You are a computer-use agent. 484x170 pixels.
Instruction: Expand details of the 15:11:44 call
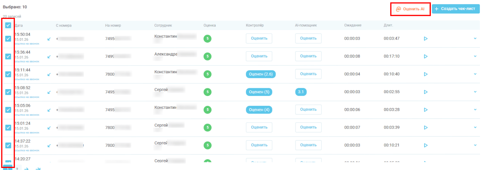(475, 74)
